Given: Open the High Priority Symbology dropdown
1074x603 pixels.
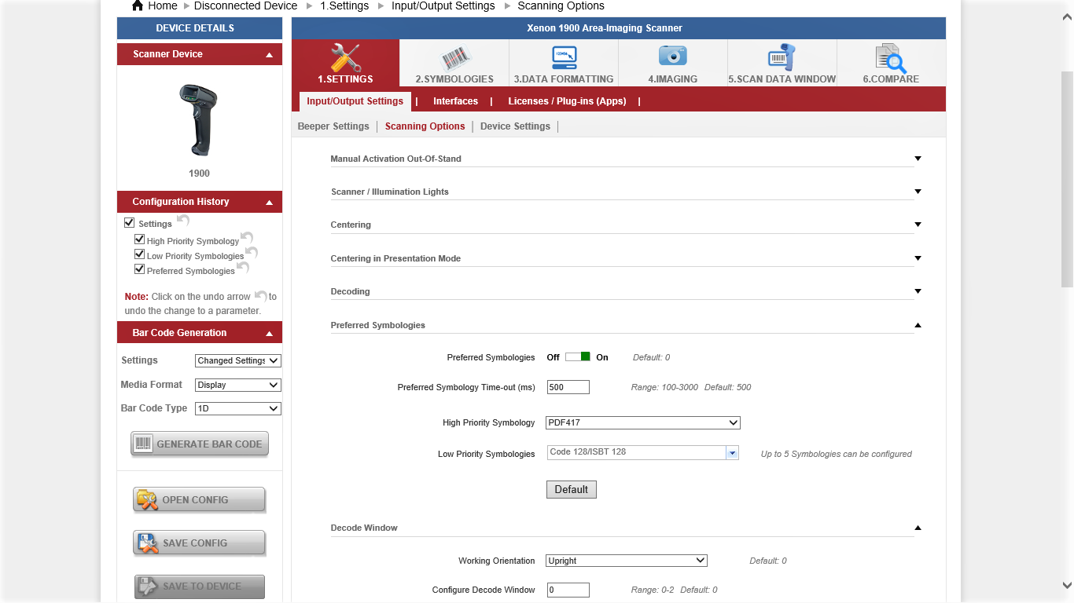Looking at the screenshot, I should click(642, 423).
